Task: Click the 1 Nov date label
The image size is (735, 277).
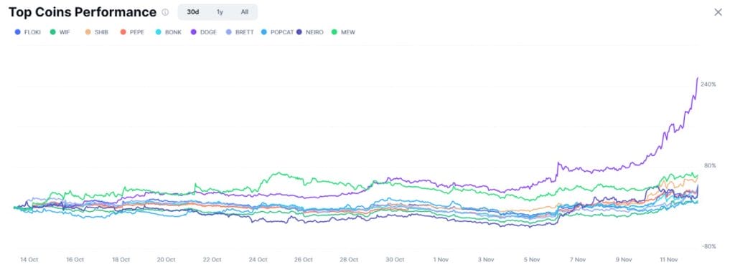Action: [x=441, y=259]
